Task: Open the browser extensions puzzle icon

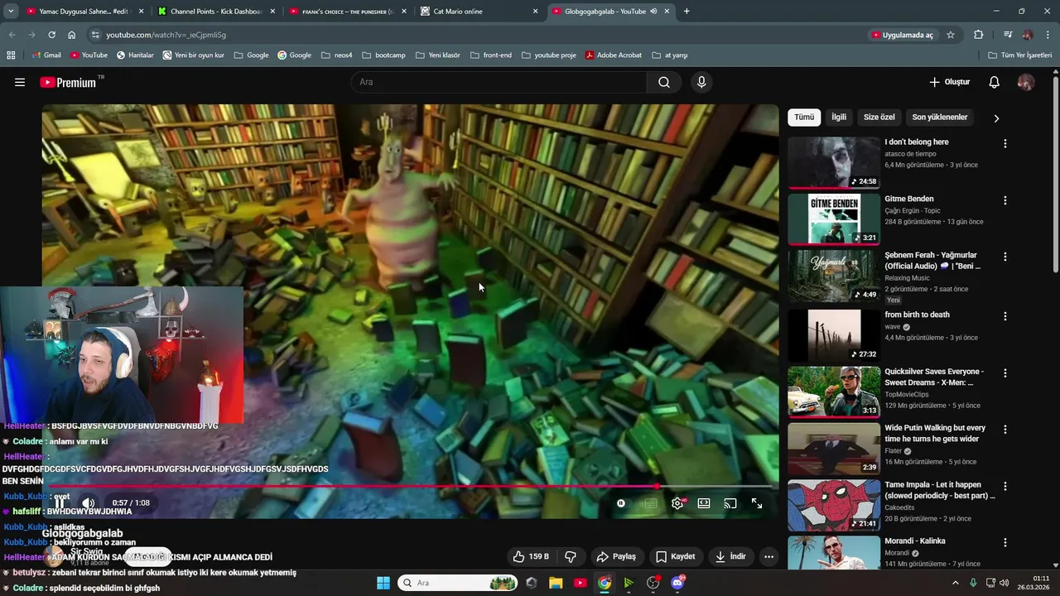Action: [979, 35]
